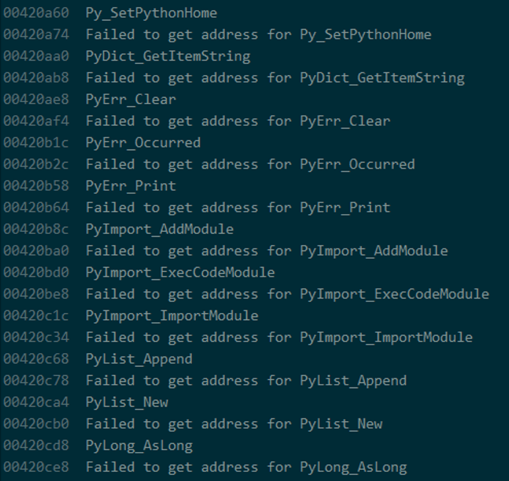Click address 00420ba0
The height and width of the screenshot is (481, 509).
click(x=36, y=251)
